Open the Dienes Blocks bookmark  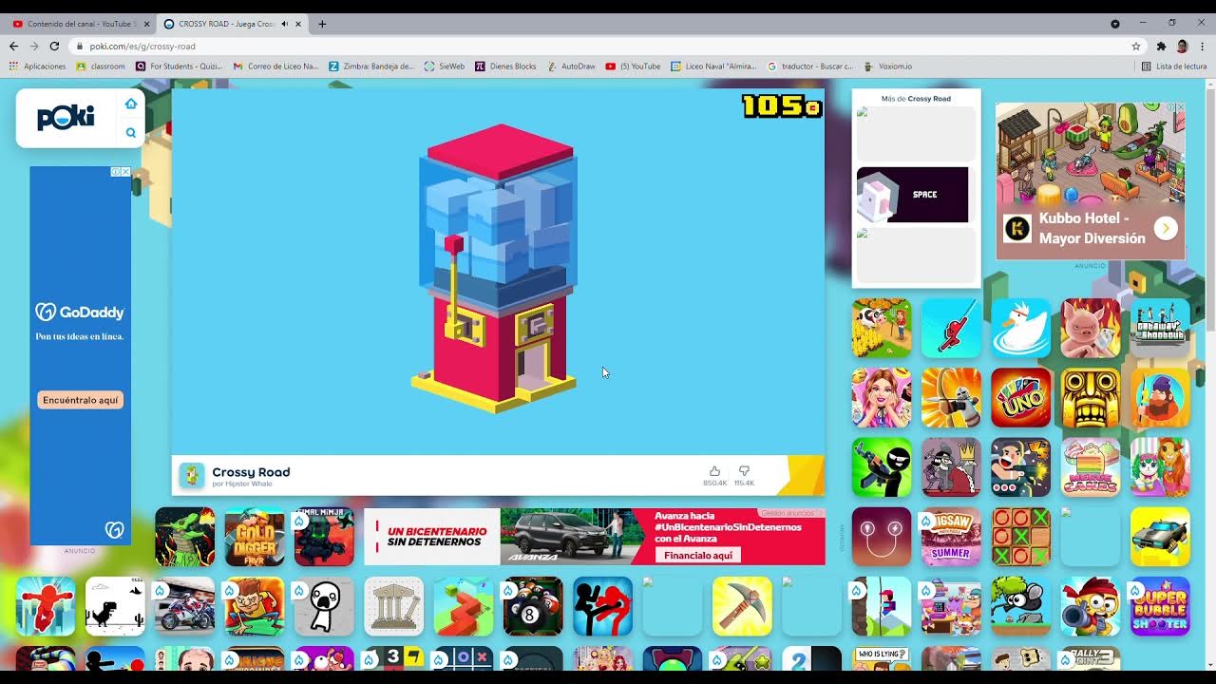(x=505, y=66)
